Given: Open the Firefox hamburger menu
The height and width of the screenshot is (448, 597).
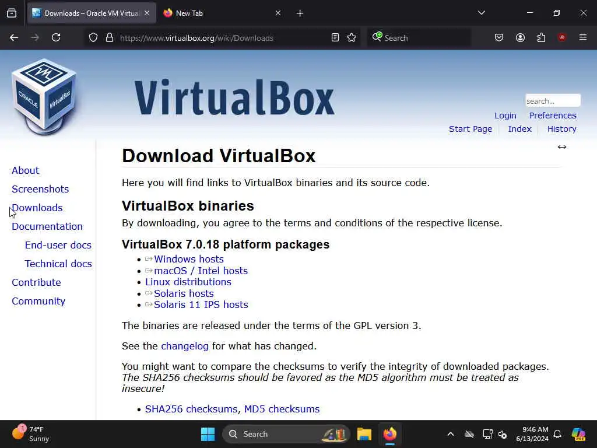Looking at the screenshot, I should [583, 37].
